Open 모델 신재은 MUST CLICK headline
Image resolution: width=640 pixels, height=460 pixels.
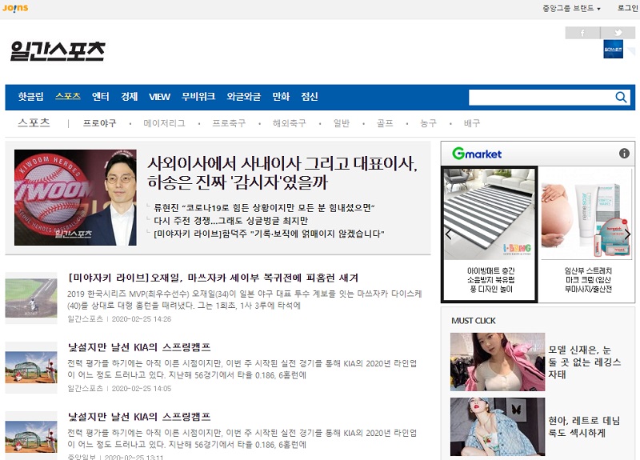585,362
